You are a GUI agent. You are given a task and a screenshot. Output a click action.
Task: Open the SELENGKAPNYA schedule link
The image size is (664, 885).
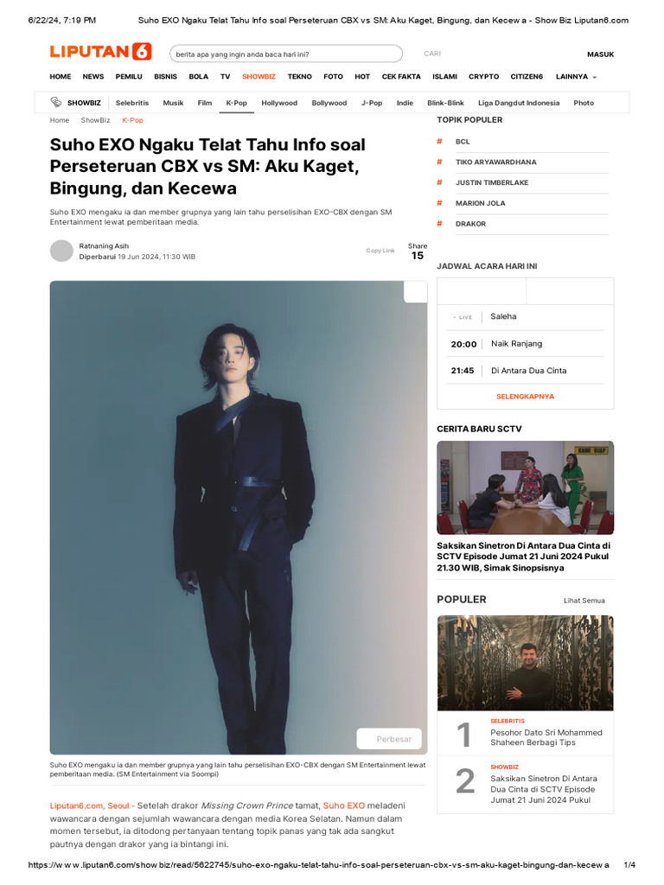[x=525, y=397]
